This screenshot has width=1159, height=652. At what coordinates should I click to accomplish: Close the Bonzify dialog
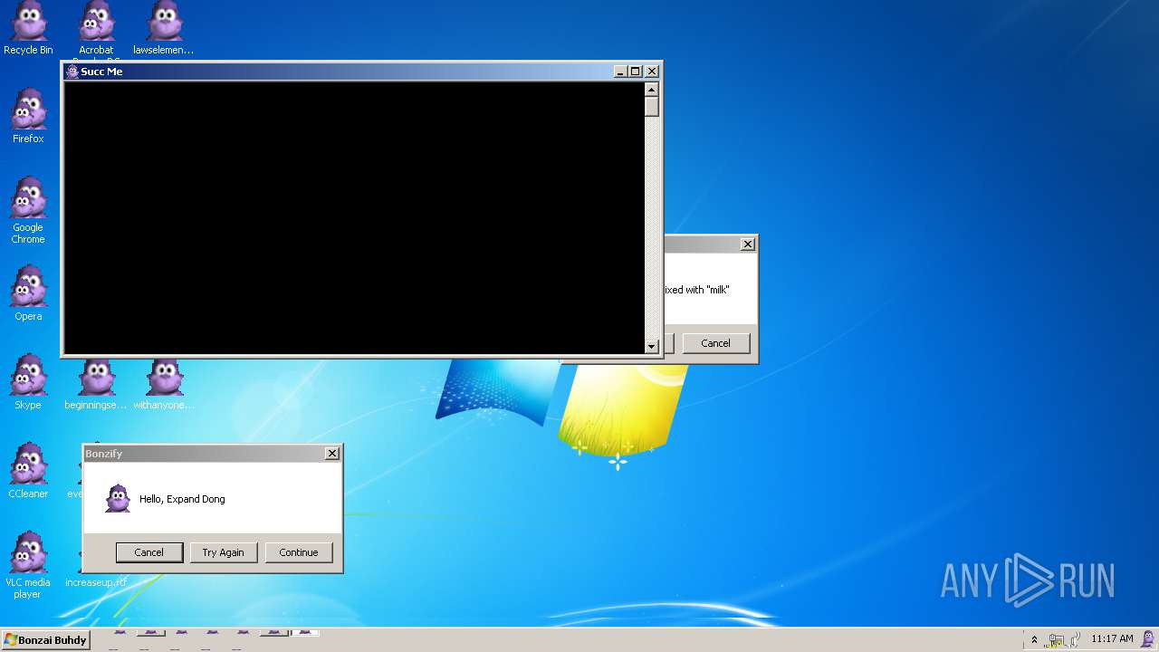tap(332, 454)
